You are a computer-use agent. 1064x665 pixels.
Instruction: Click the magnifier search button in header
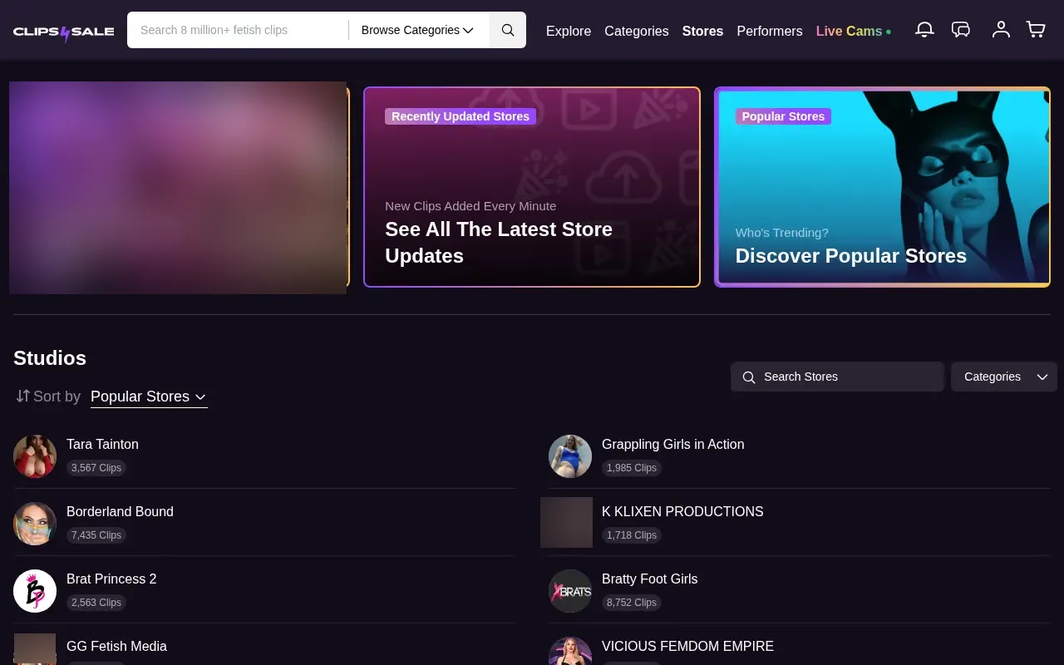tap(508, 30)
